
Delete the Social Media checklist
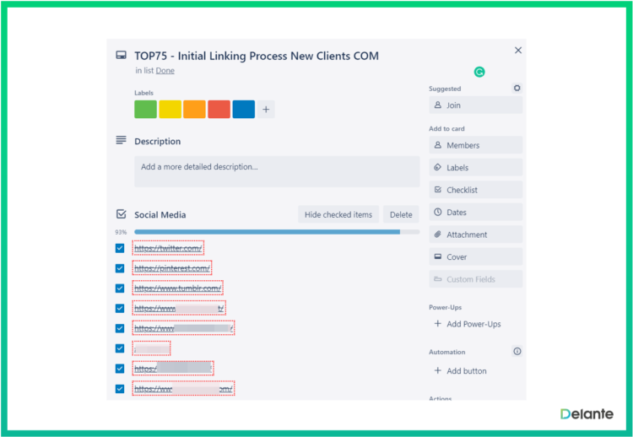coord(401,214)
